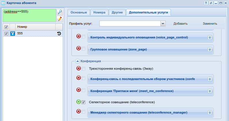
Task: Open the help question mark icon
Action: pyautogui.click(x=206, y=3)
